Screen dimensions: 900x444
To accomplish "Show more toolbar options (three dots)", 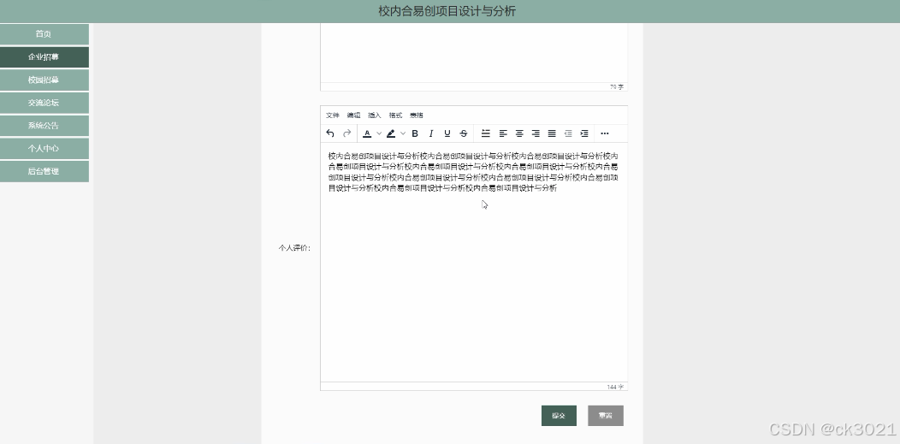I will (604, 133).
